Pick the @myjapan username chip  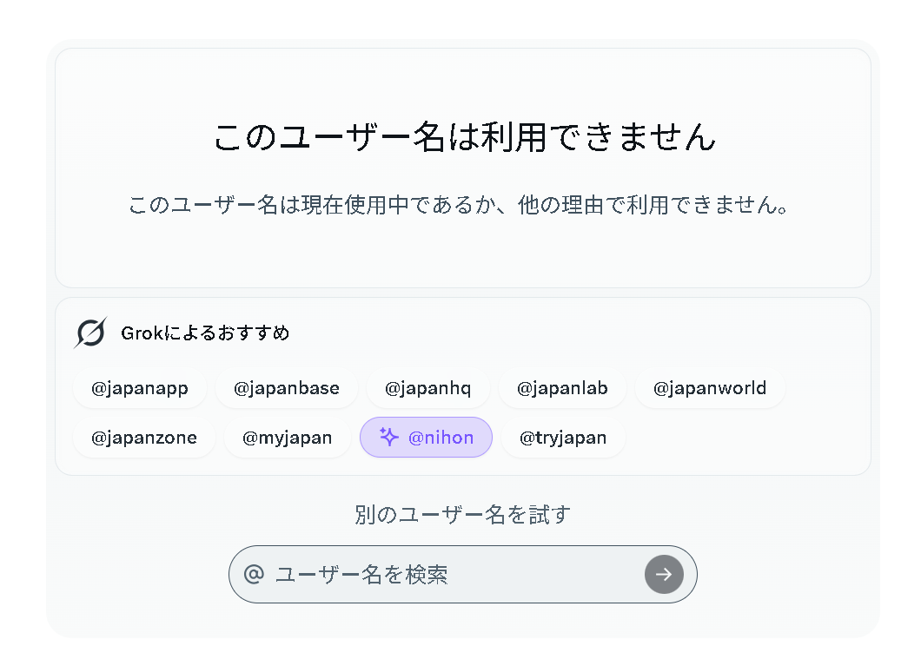(288, 438)
